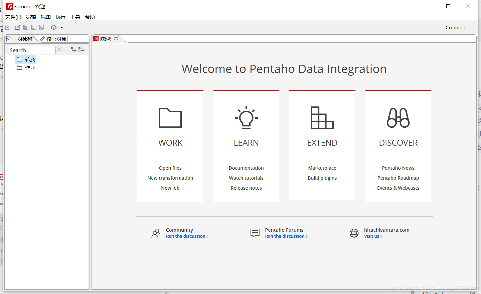The width and height of the screenshot is (481, 294).
Task: Close the 欢迎! tab
Action: (116, 39)
